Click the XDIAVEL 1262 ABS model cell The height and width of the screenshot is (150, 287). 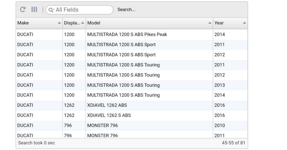tap(107, 105)
